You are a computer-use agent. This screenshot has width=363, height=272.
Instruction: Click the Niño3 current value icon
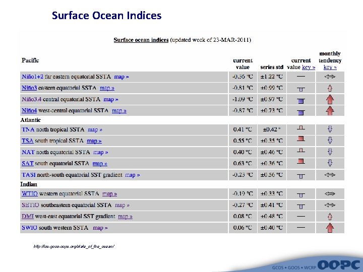[x=300, y=89]
